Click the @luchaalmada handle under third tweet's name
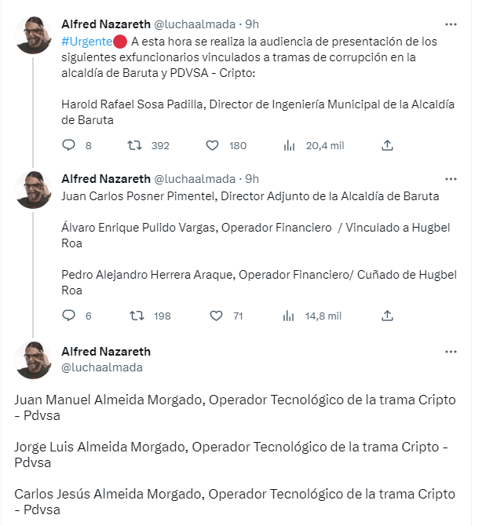The height and width of the screenshot is (526, 482). coord(102,367)
